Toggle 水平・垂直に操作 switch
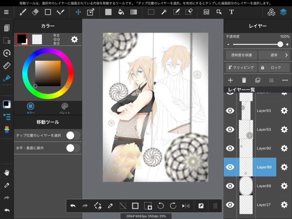The image size is (292, 219). pos(73,148)
